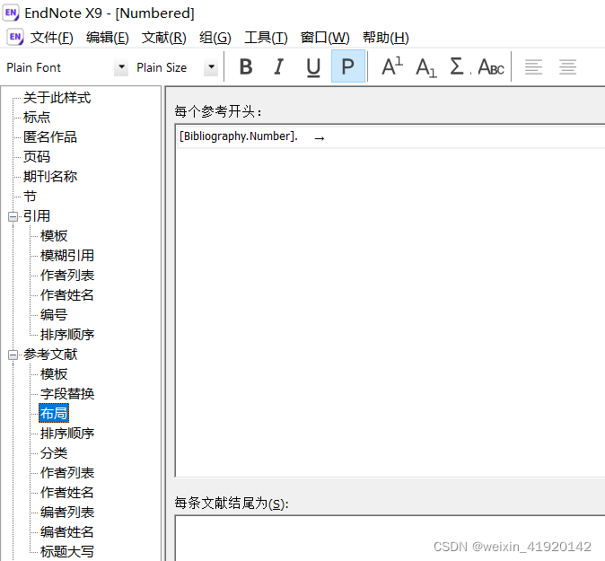Select 关于此样式 in style tree

pyautogui.click(x=57, y=98)
